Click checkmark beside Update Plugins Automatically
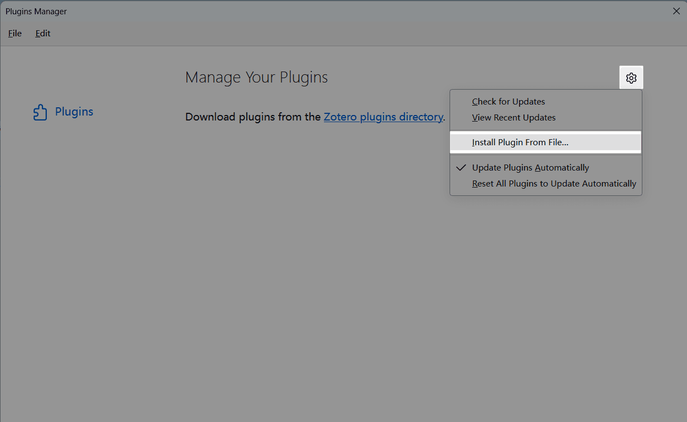The image size is (687, 422). point(461,168)
